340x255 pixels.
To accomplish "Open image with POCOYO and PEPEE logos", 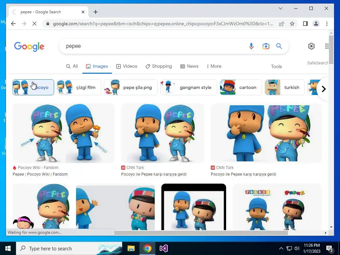I will point(277,207).
